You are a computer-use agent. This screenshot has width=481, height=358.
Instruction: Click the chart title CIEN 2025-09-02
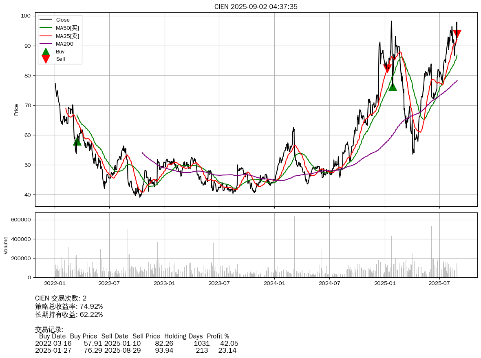click(256, 7)
